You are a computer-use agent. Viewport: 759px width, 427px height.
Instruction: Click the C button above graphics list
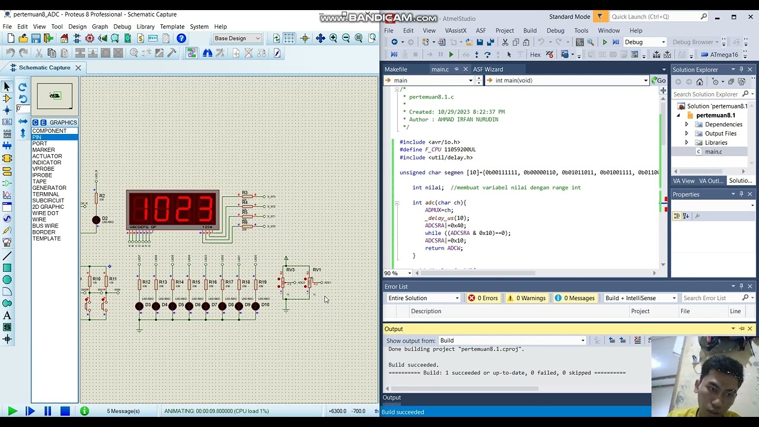point(35,123)
